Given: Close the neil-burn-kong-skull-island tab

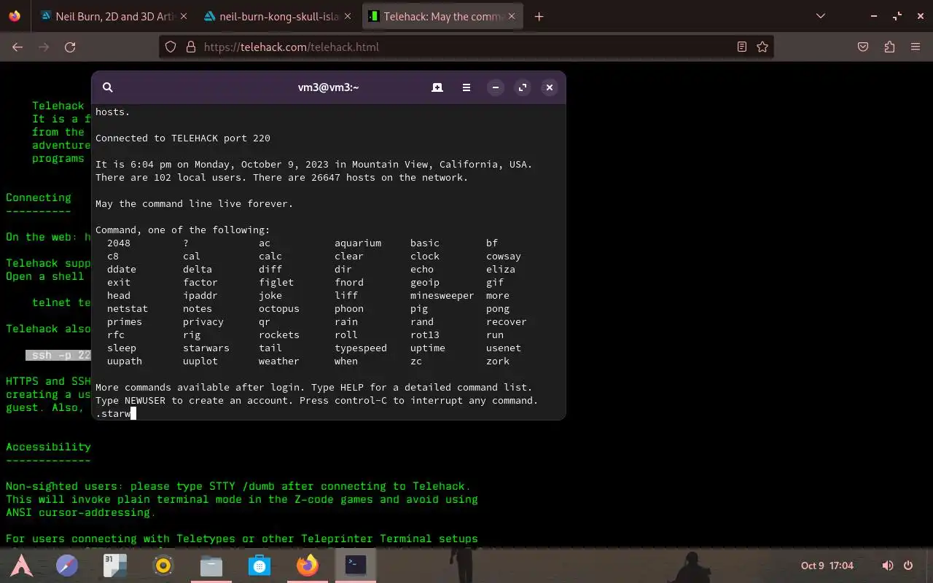Looking at the screenshot, I should click(x=348, y=16).
